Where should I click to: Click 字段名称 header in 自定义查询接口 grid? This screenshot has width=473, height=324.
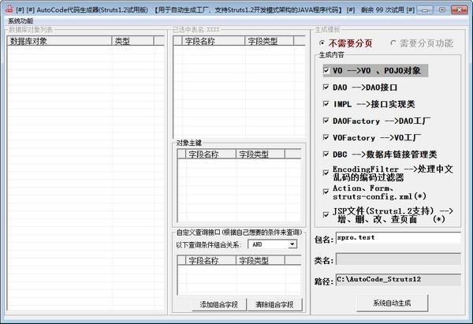click(210, 260)
